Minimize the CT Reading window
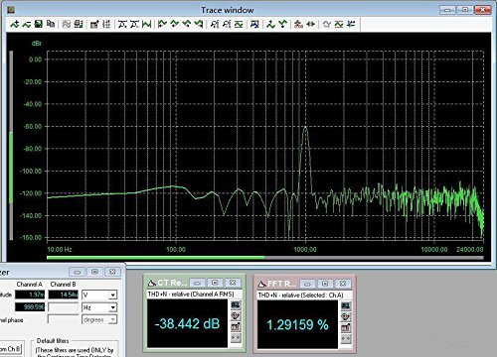The height and width of the screenshot is (357, 497). pos(198,283)
